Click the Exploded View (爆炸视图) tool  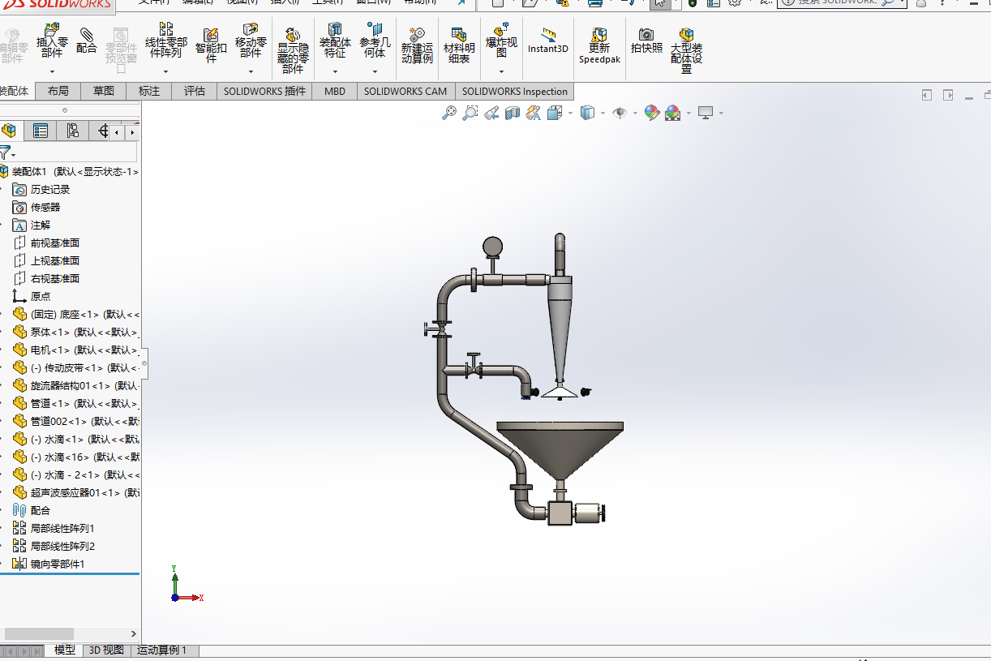tap(501, 41)
